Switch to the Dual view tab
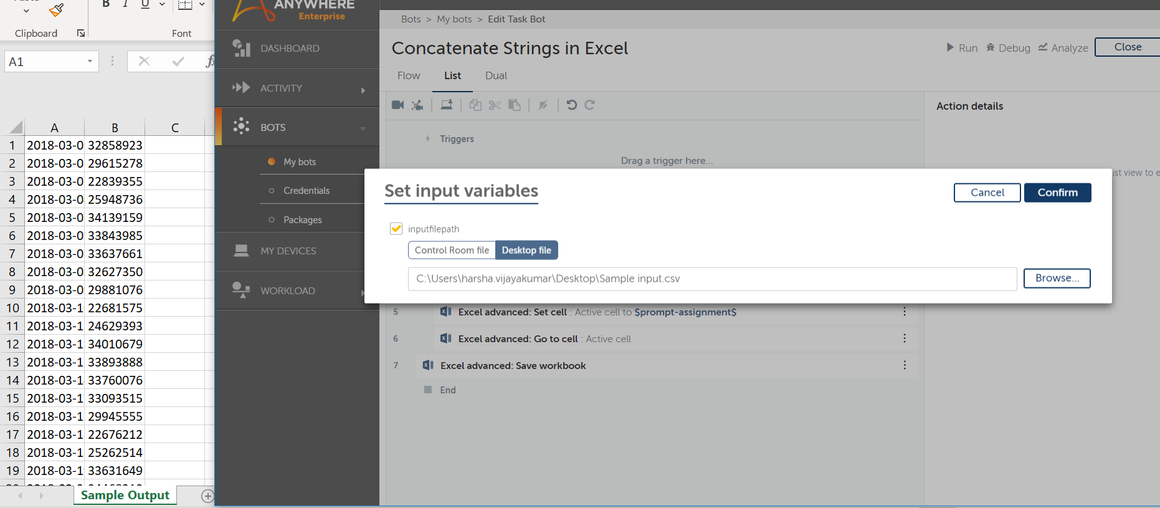The height and width of the screenshot is (508, 1160). (496, 75)
